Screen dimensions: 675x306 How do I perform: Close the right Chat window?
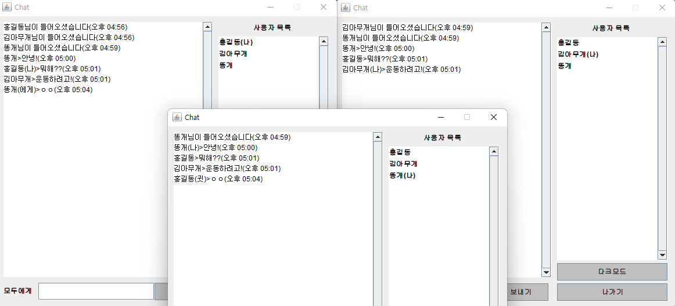(x=662, y=8)
